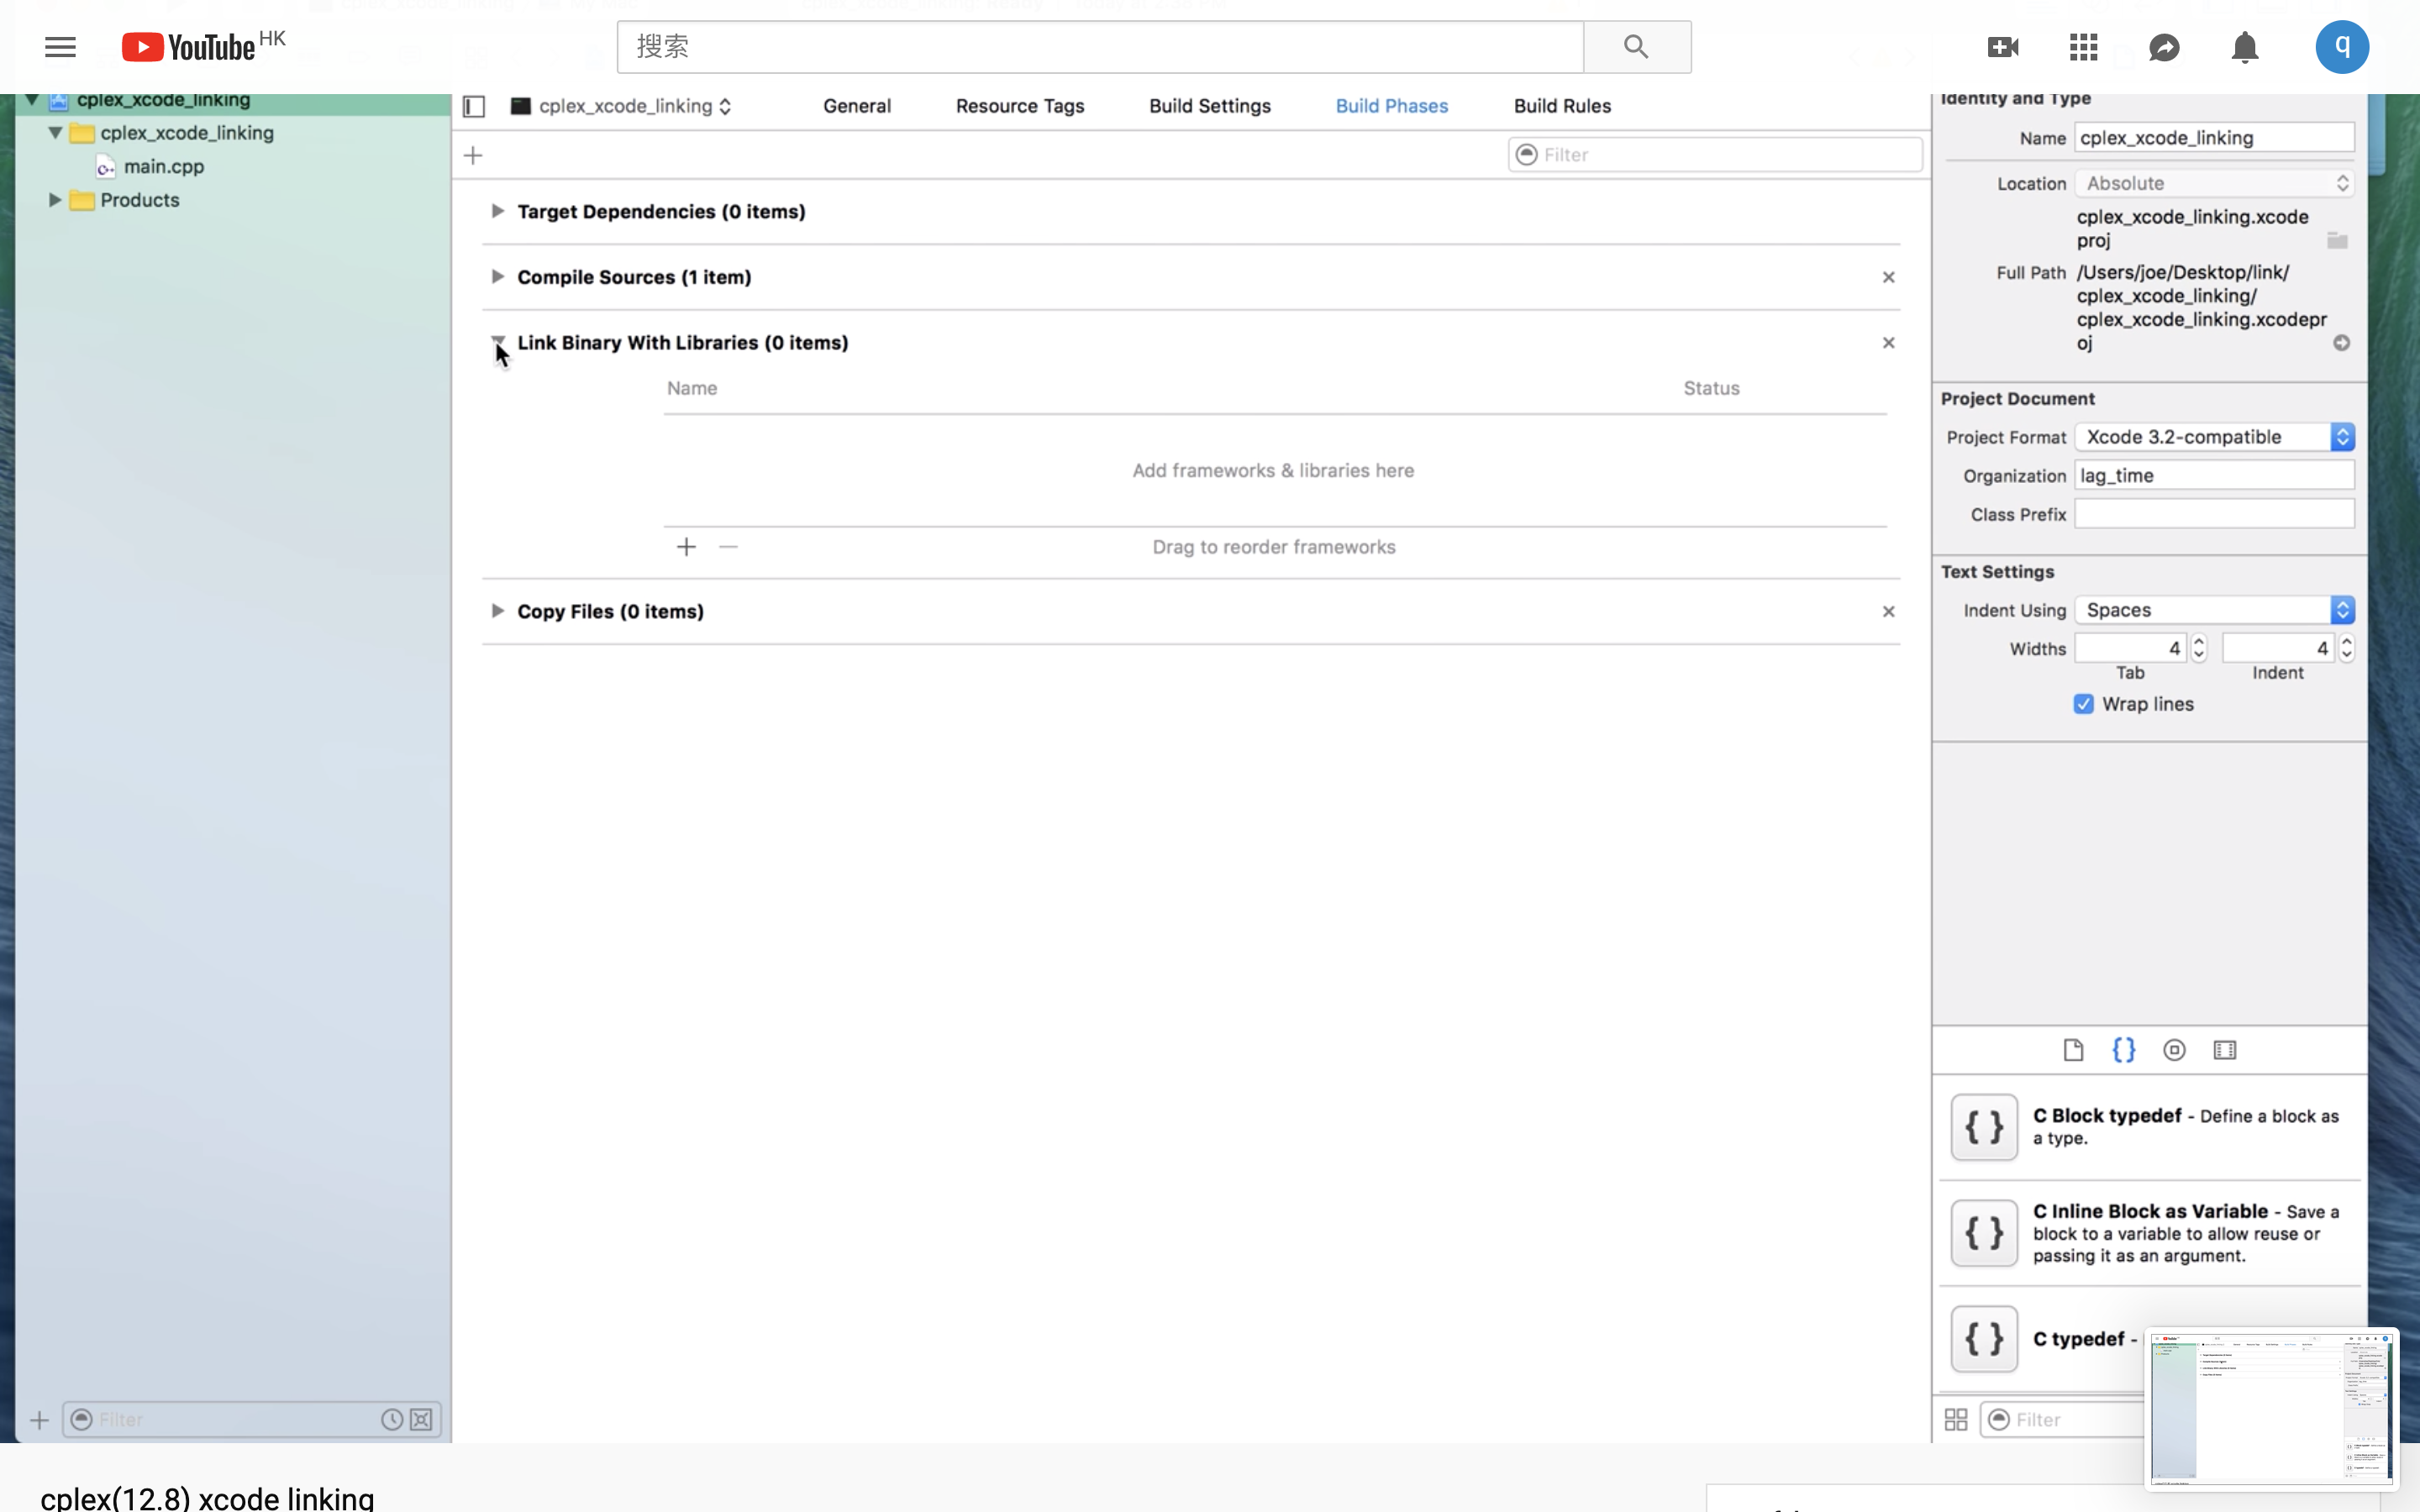Screen dimensions: 2420x1512
Task: Switch to the Build Settings tab
Action: click(1209, 106)
